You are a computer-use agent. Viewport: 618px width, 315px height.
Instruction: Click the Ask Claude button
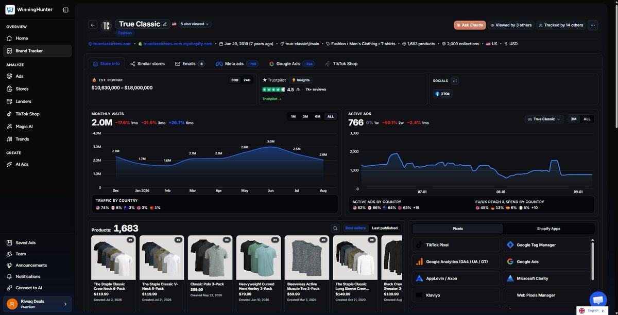470,25
